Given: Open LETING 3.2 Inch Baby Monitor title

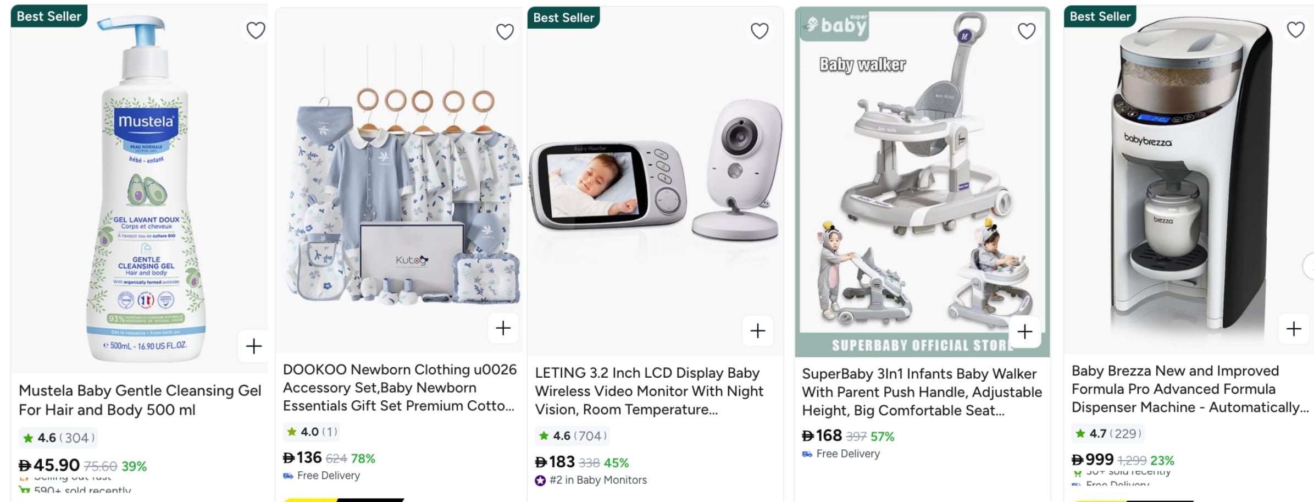Looking at the screenshot, I should [649, 391].
